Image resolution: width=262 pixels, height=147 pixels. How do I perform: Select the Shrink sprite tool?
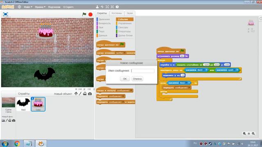(112, 7)
